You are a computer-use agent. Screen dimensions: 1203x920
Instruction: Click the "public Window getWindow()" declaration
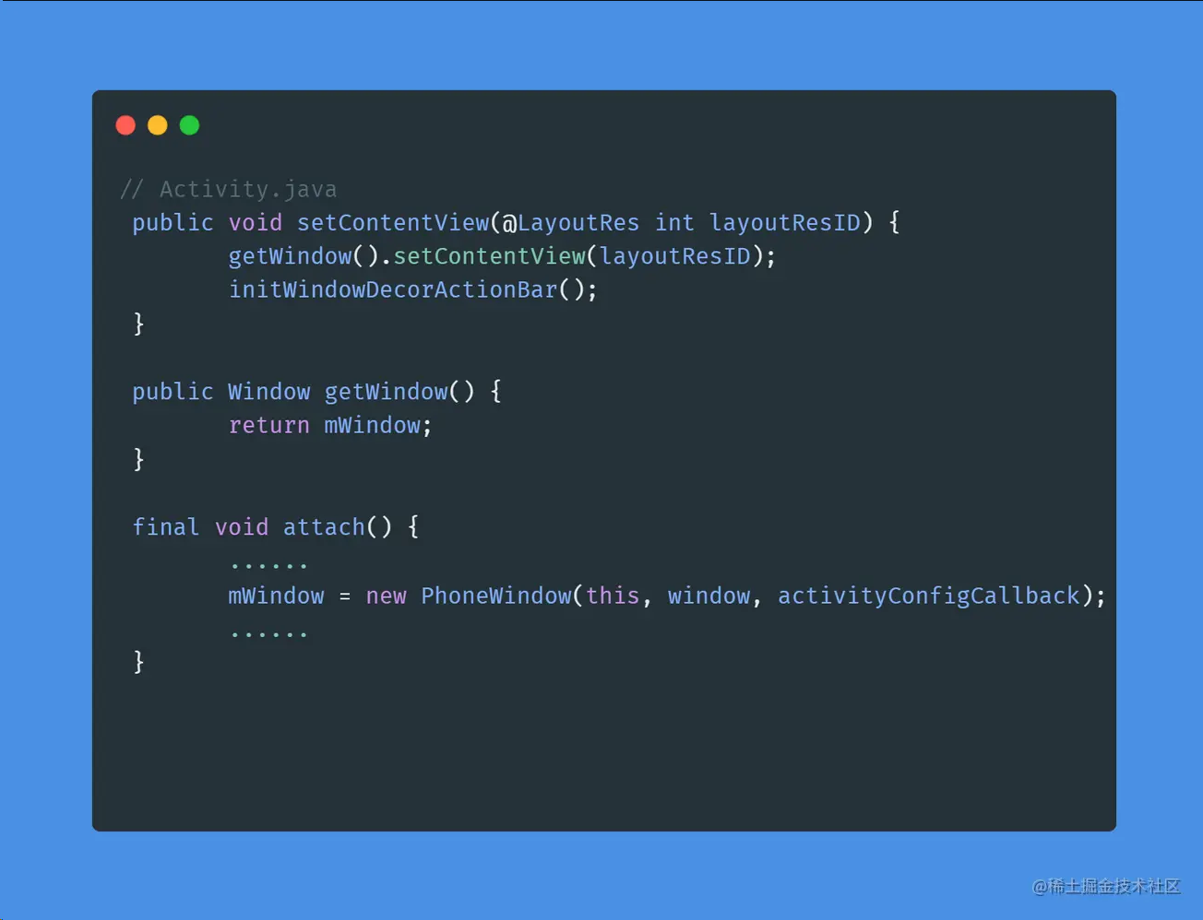(x=304, y=392)
